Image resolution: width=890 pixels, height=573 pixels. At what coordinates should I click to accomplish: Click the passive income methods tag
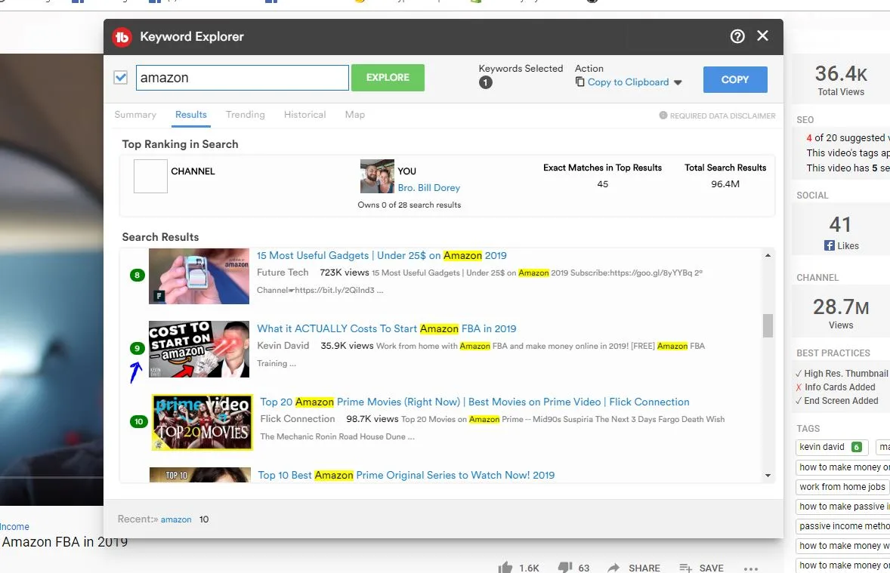click(x=843, y=526)
